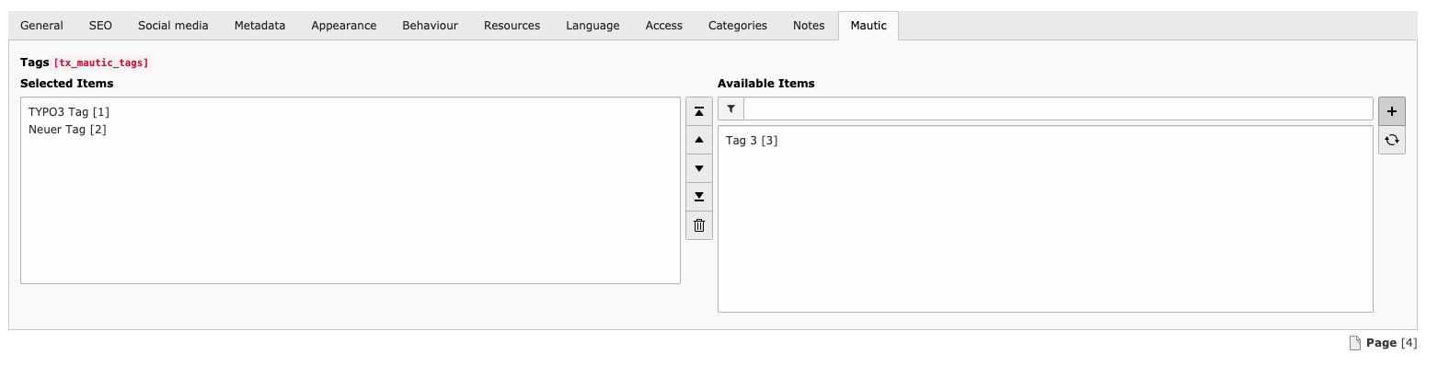Viewport: 1438px width, 366px height.
Task: Move selected tag down one position
Action: 699,168
